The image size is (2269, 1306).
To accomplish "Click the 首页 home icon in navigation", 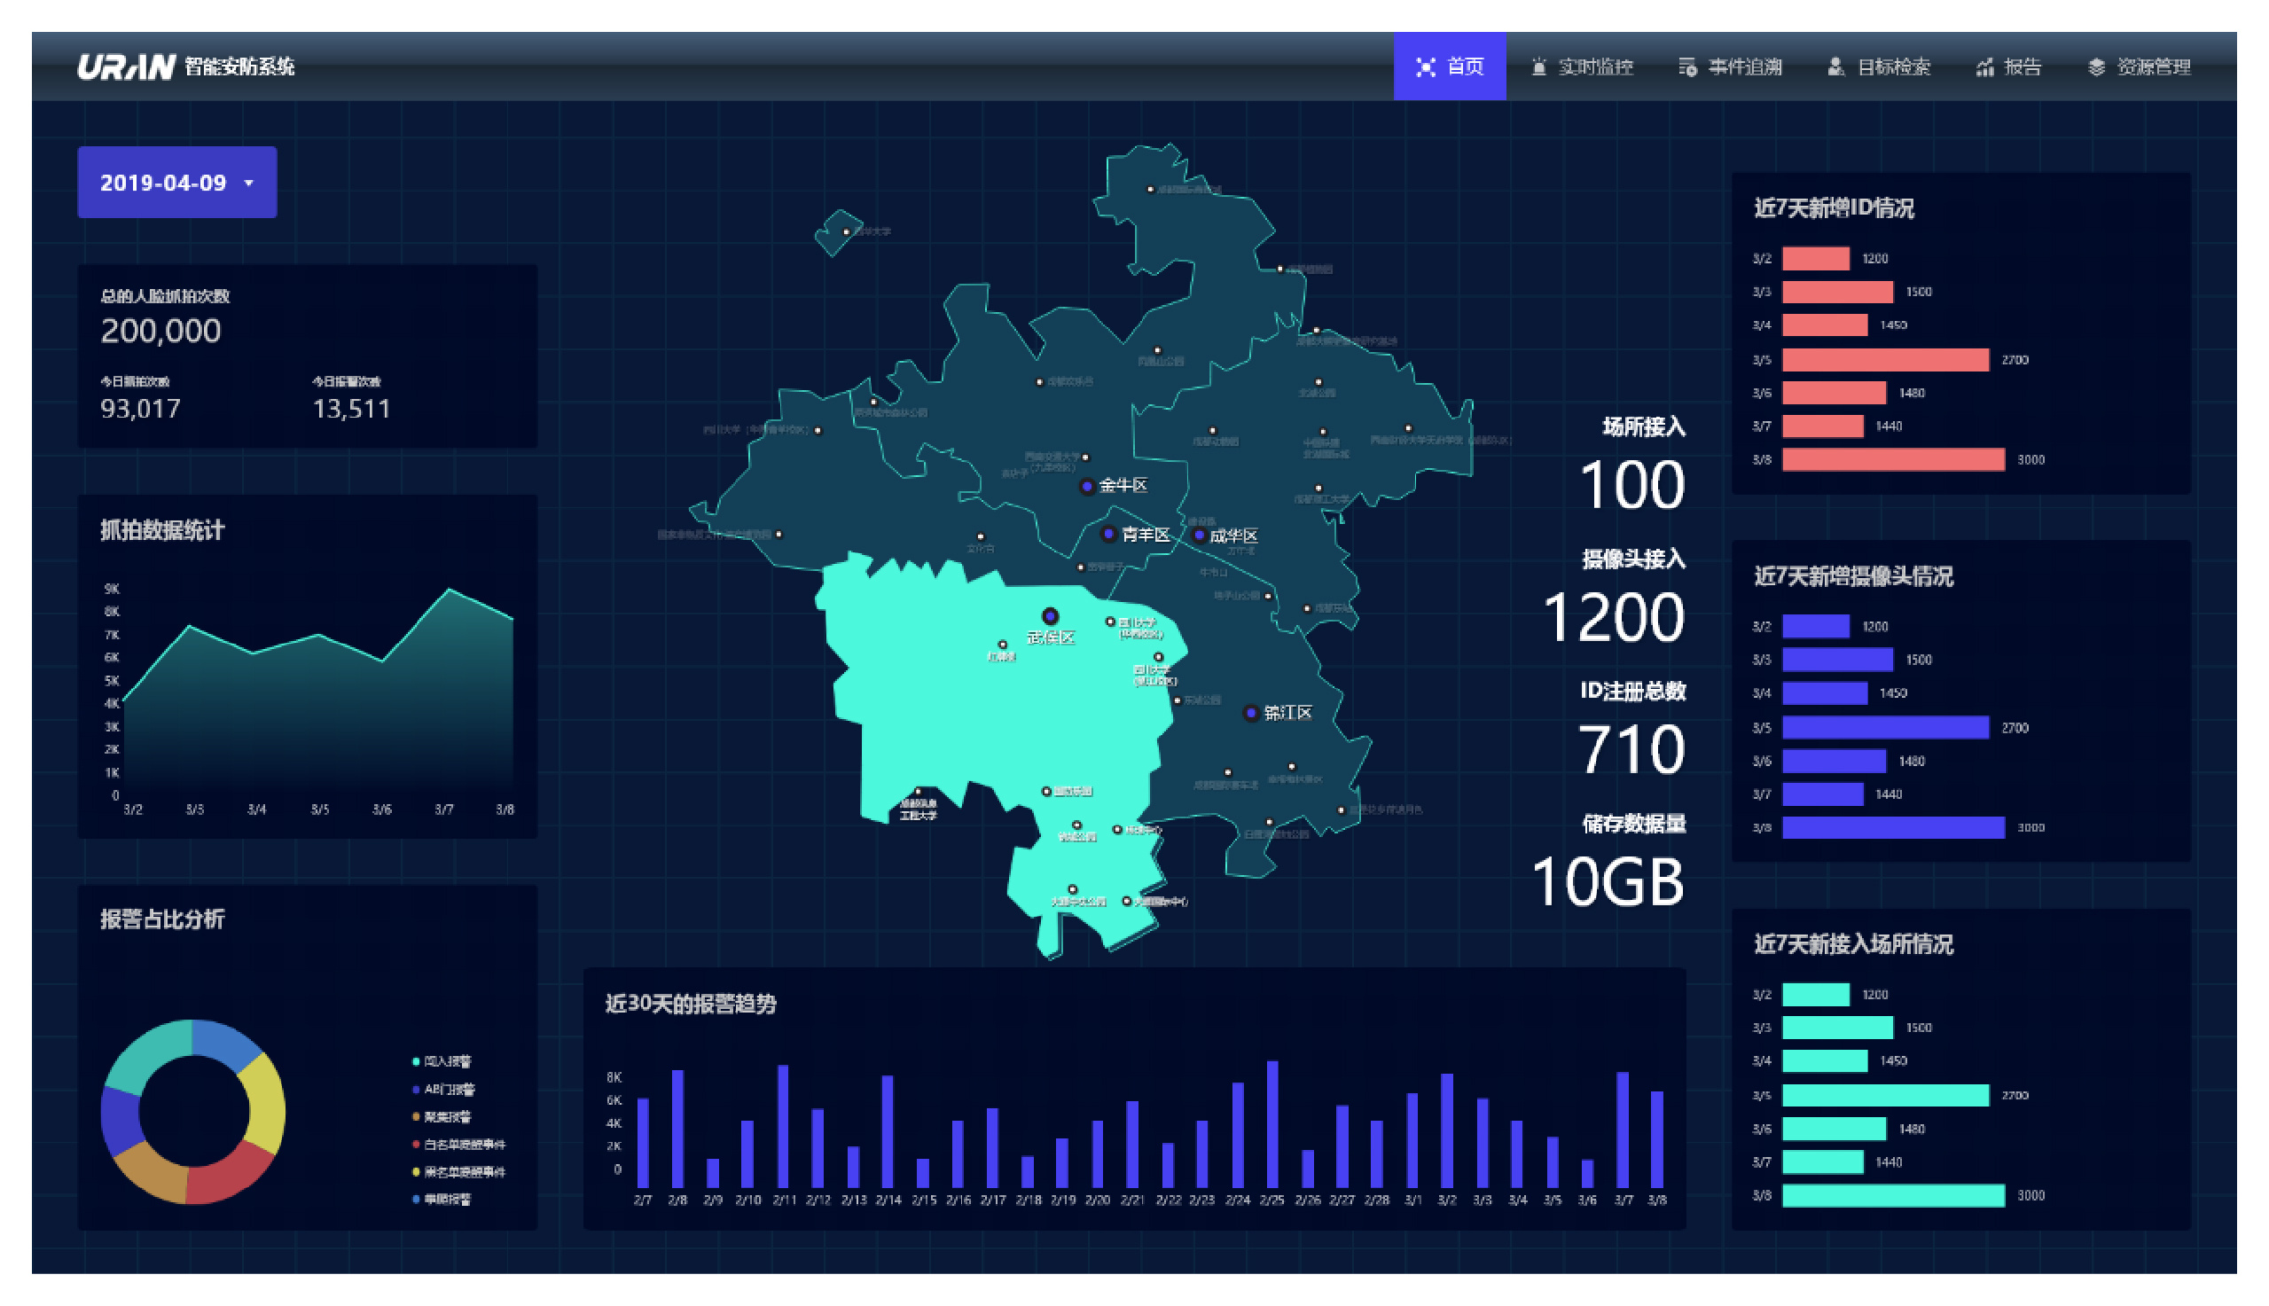I will point(1425,67).
